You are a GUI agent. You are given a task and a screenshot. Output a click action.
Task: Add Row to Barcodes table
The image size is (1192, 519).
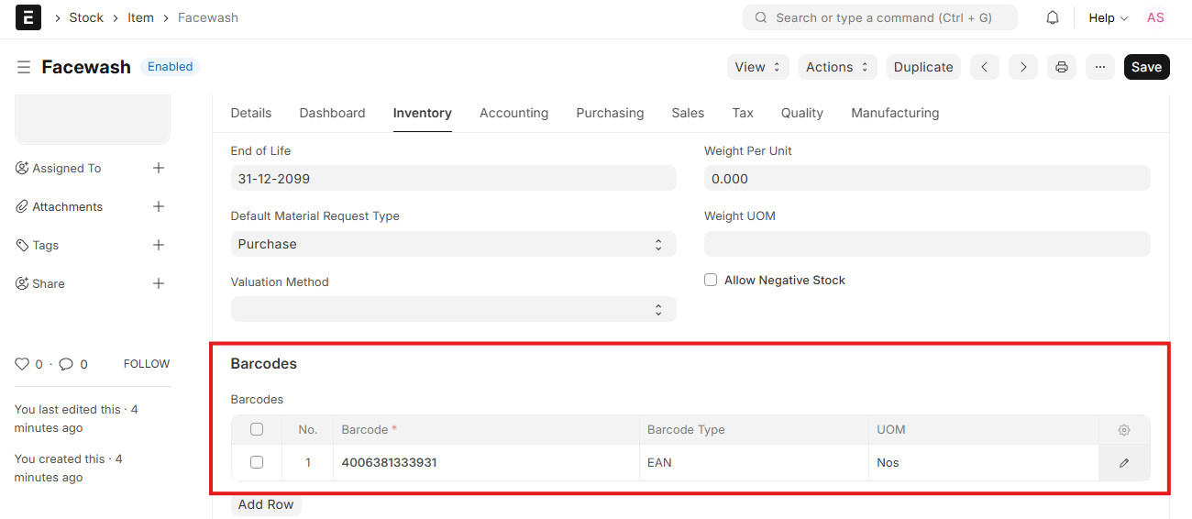pos(266,504)
